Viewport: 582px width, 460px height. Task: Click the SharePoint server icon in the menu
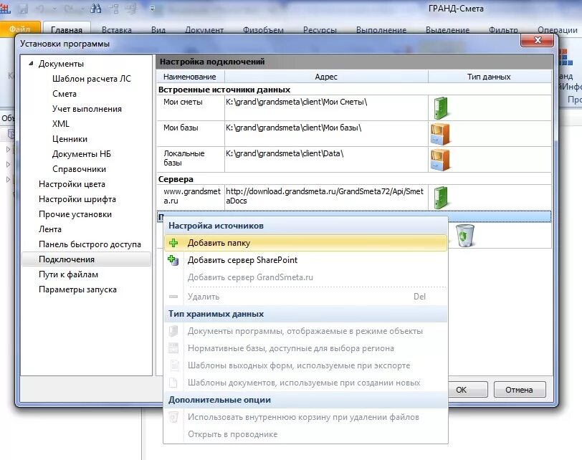(173, 260)
